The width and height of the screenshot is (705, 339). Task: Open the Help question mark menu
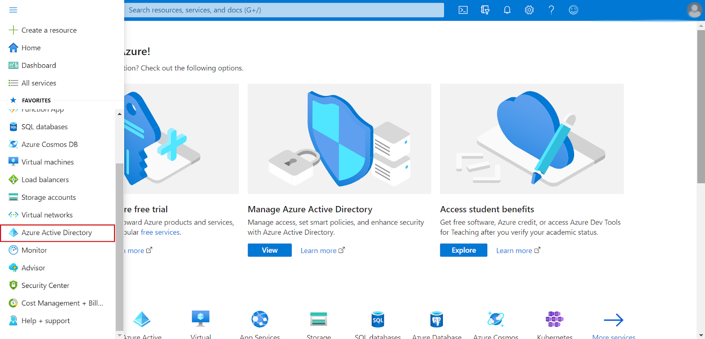coord(551,10)
